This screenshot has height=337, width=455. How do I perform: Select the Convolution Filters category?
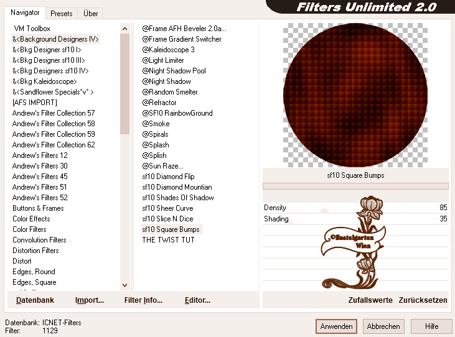pos(39,240)
